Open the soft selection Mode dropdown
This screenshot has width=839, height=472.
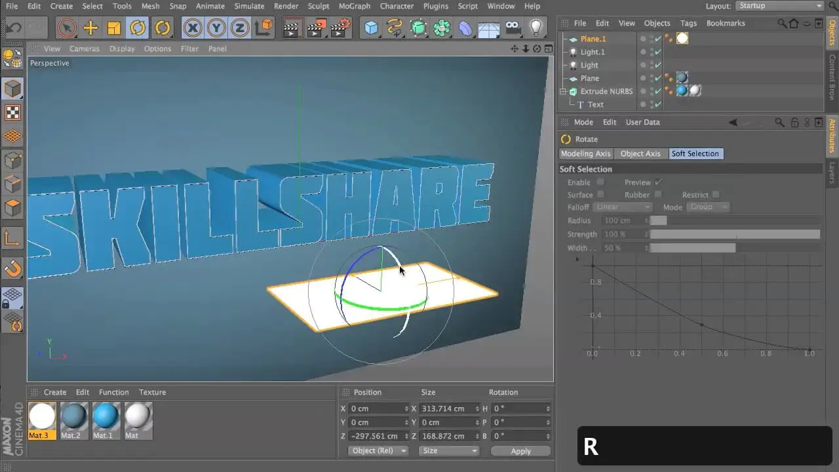708,207
